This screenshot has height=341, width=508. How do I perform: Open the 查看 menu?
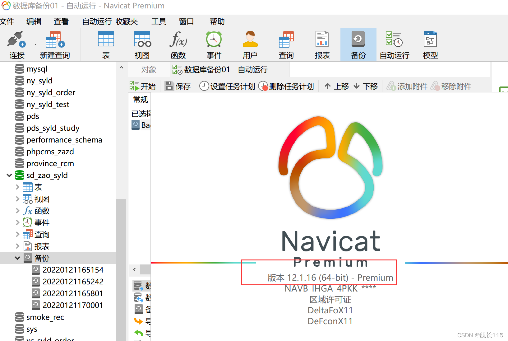tap(61, 21)
